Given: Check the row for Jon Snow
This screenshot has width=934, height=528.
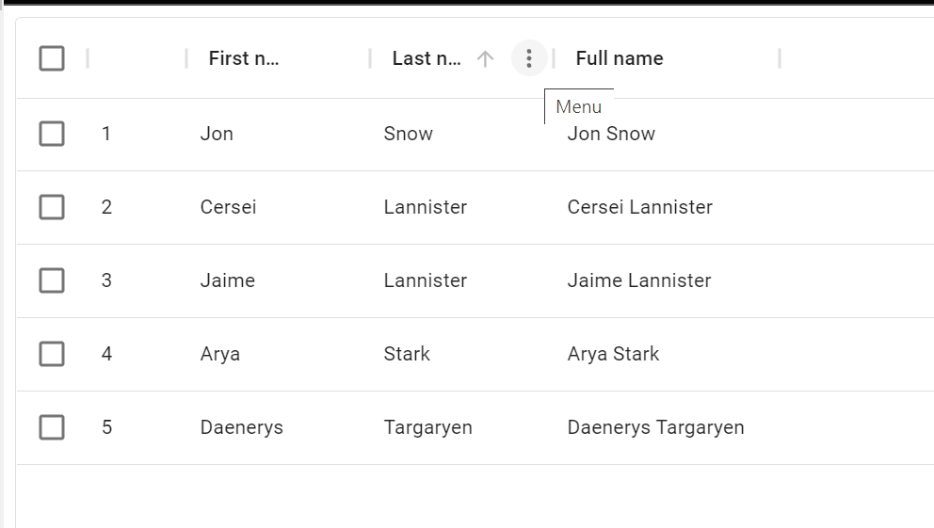Looking at the screenshot, I should [52, 134].
